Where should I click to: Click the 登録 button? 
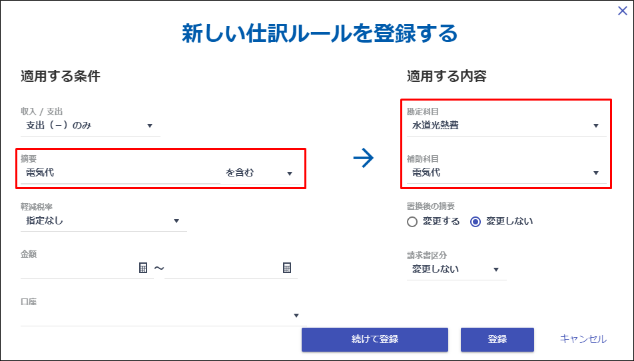pyautogui.click(x=497, y=339)
